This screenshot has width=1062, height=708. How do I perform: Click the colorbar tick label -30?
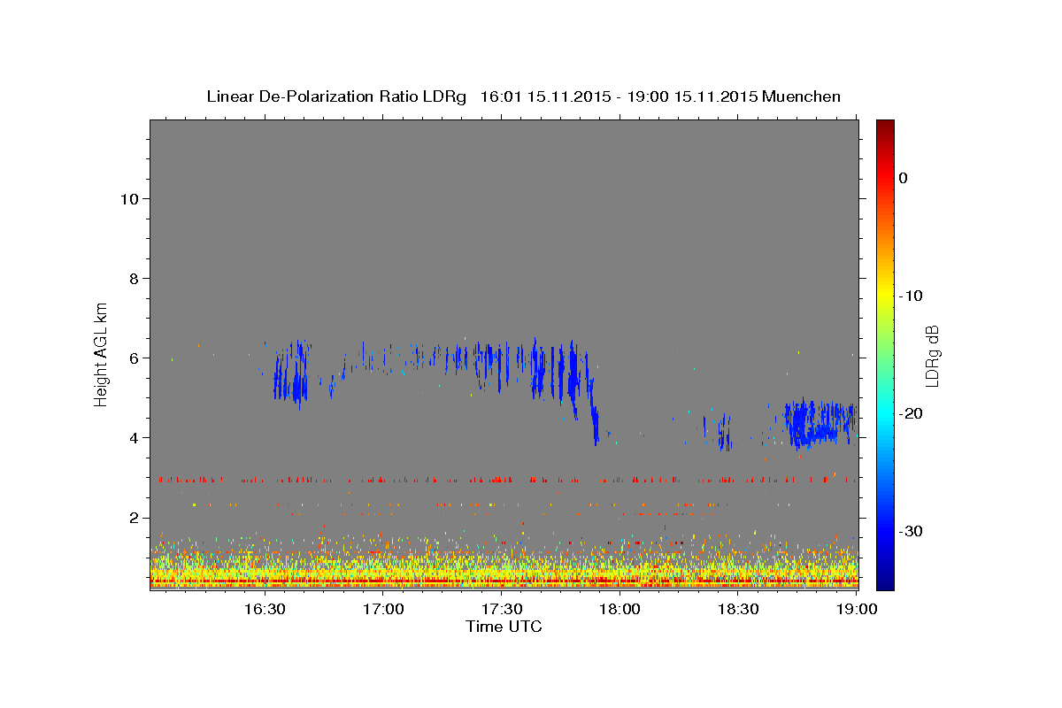pos(912,531)
